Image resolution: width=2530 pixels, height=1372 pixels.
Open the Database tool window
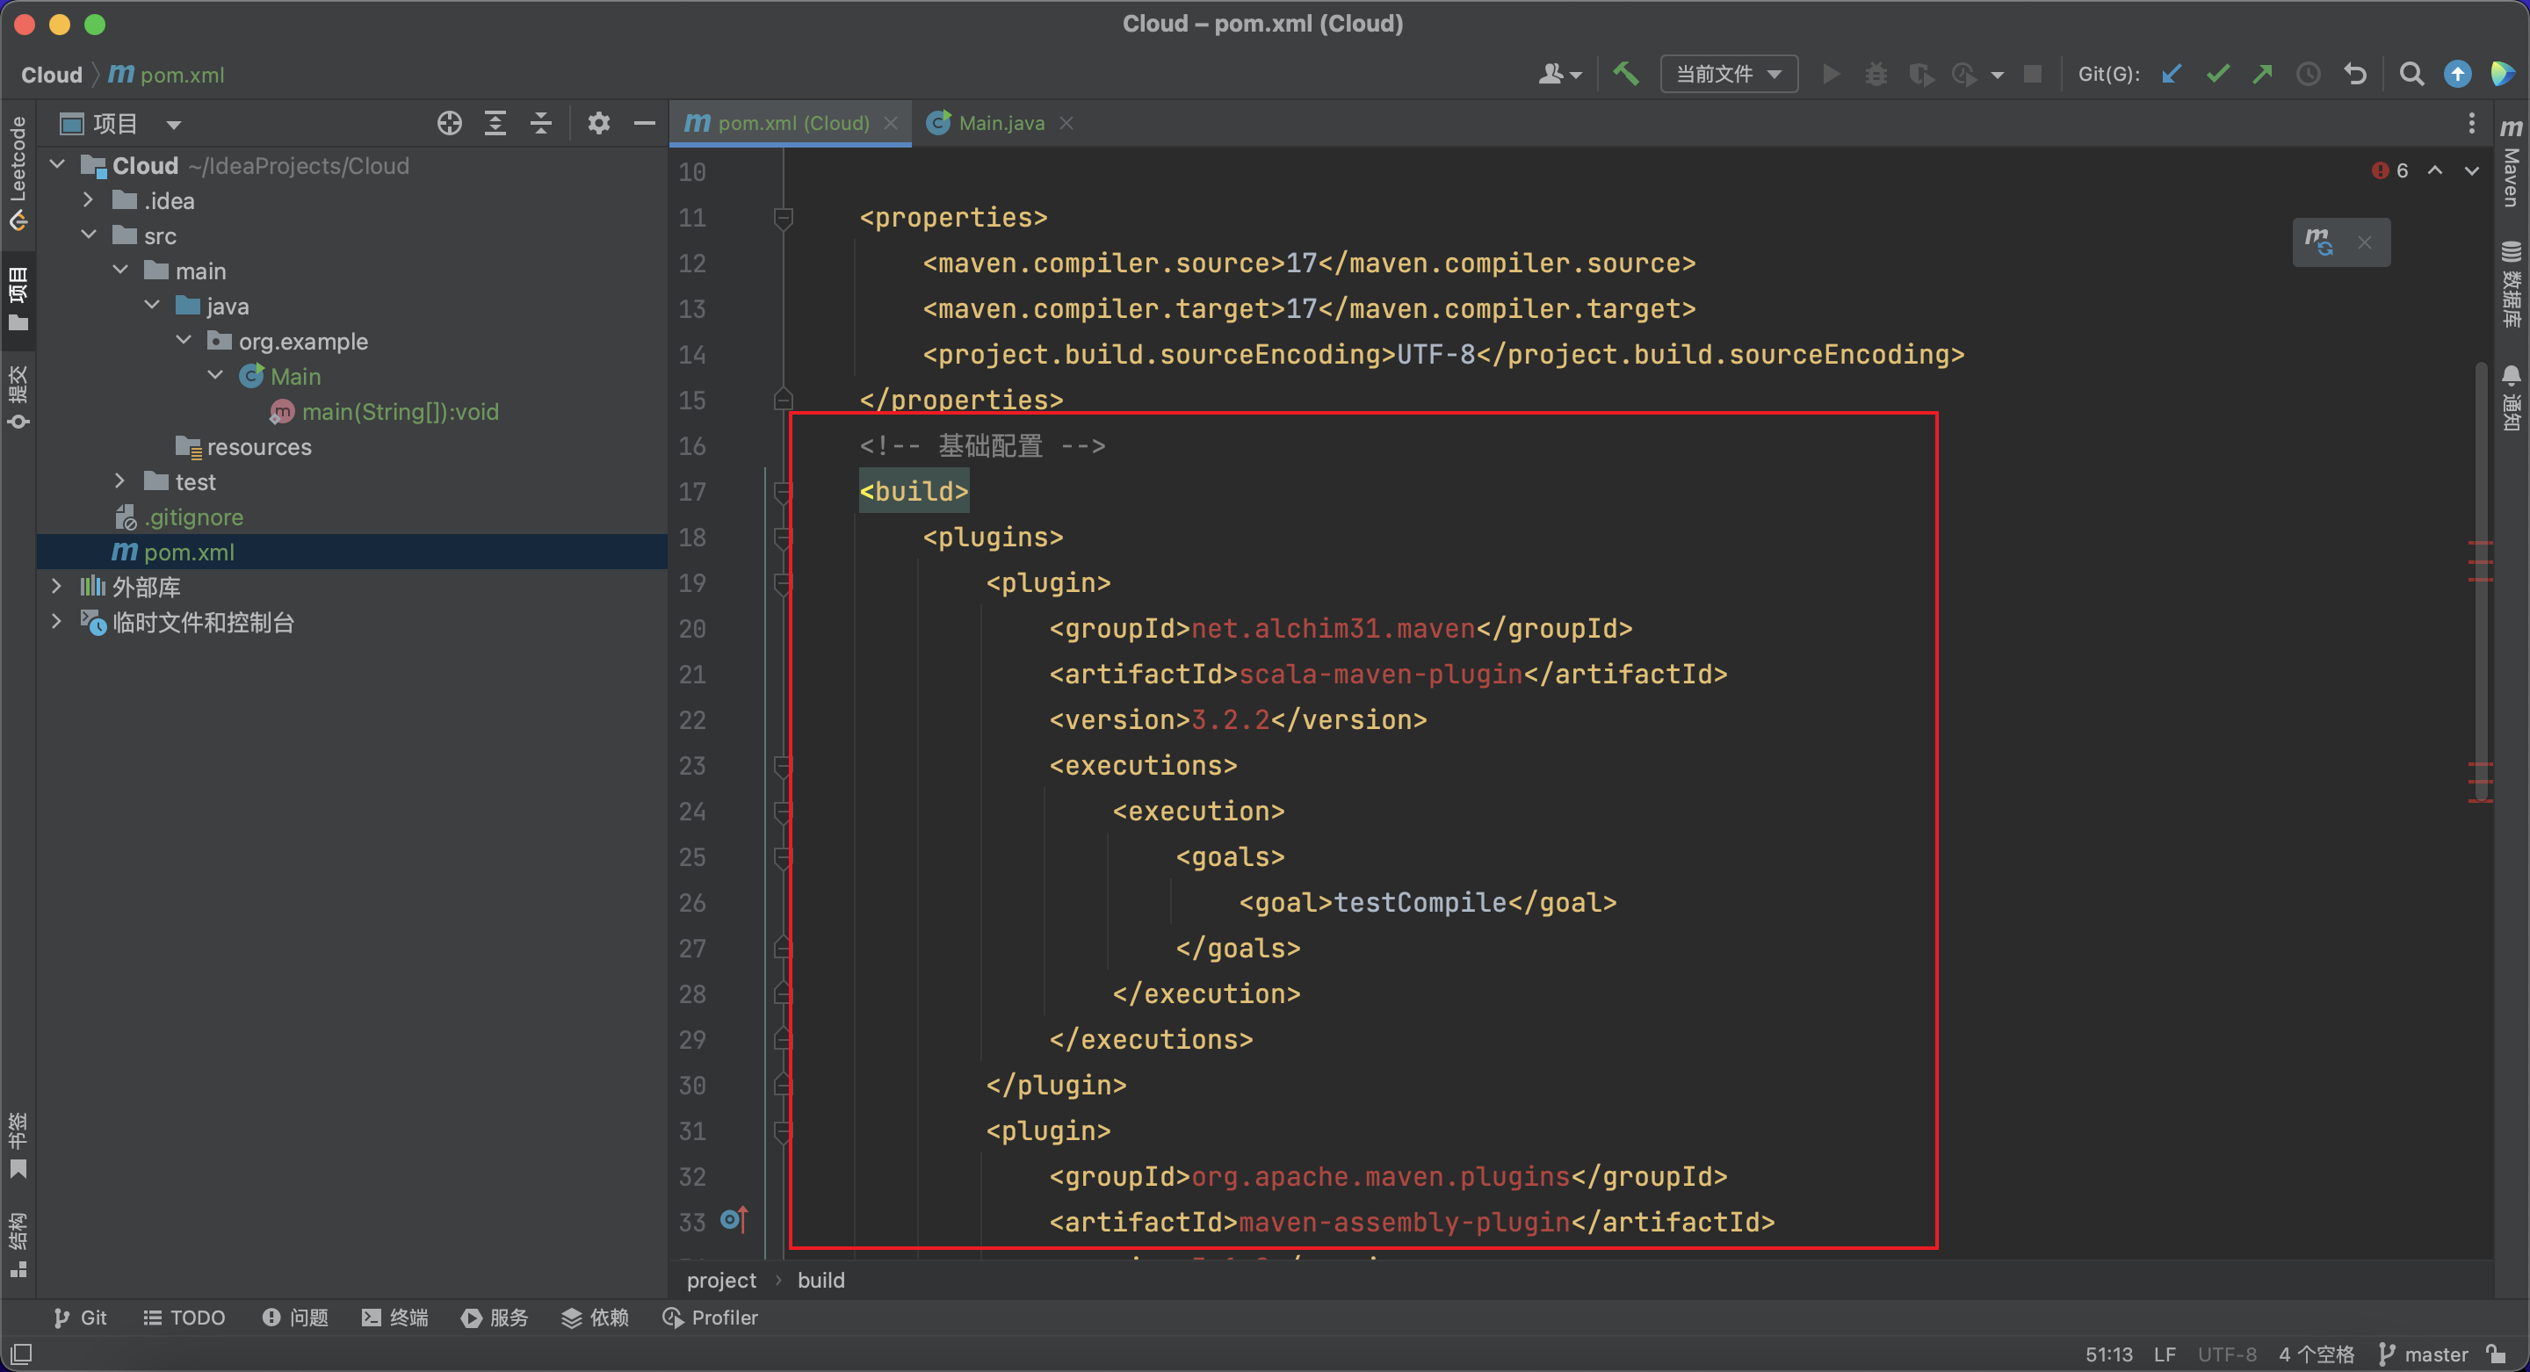2512,284
